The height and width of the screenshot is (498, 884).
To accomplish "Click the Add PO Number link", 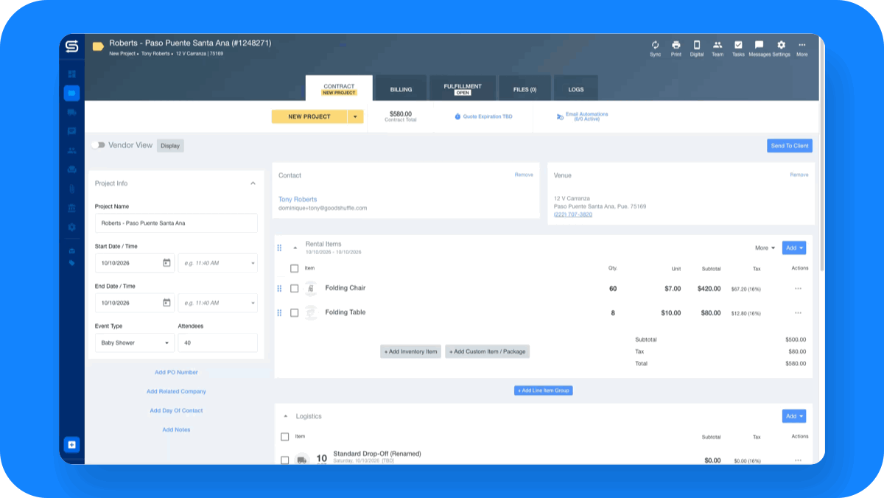I will (x=176, y=372).
